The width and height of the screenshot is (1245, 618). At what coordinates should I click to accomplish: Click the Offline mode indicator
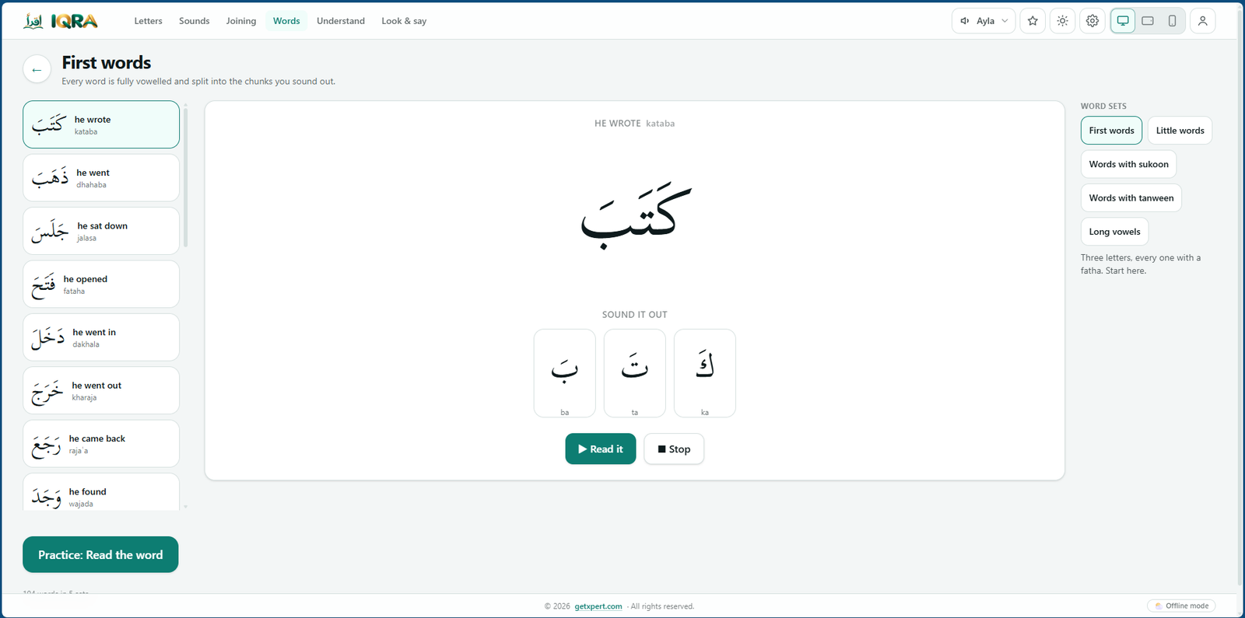click(1181, 606)
